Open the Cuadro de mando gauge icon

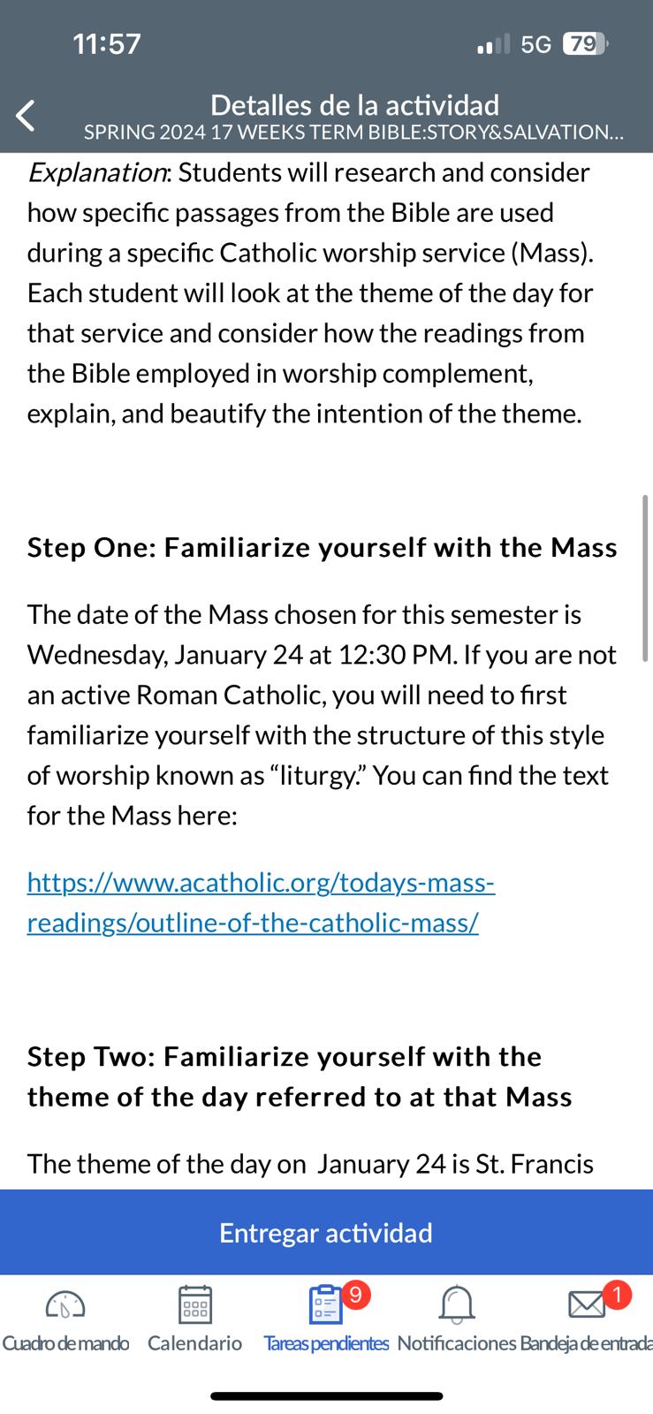(x=65, y=1304)
